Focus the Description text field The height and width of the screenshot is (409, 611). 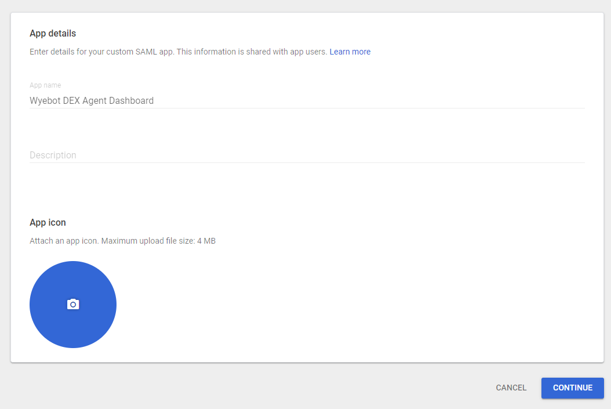[307, 155]
